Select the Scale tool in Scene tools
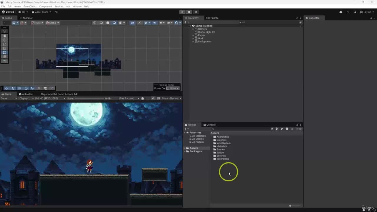 click(x=5, y=48)
